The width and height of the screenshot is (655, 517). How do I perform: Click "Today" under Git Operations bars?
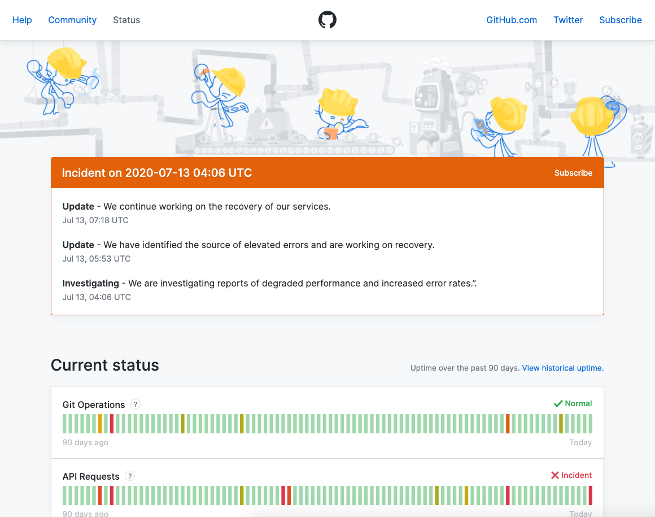point(580,442)
